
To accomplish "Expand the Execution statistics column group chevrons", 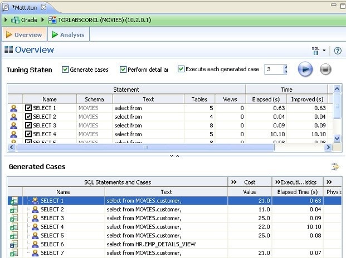I will [277, 182].
